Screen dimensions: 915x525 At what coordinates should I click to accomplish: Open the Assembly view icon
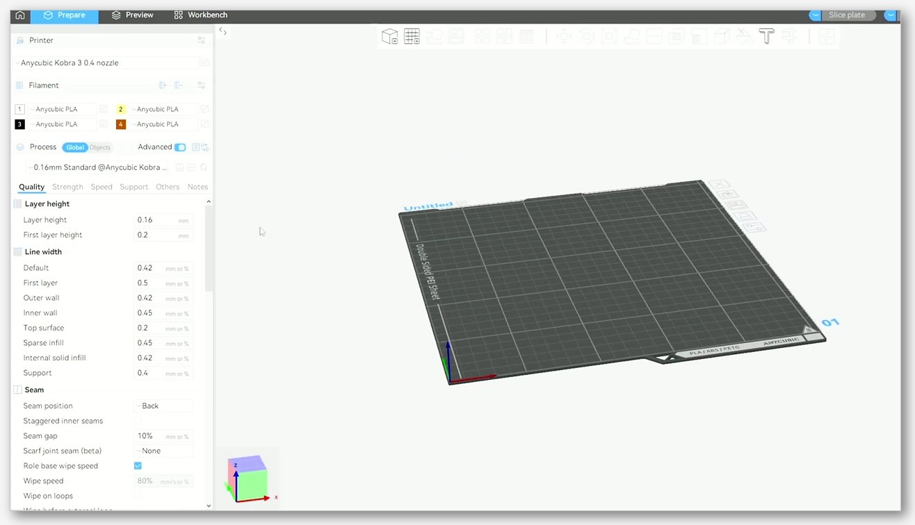(826, 36)
